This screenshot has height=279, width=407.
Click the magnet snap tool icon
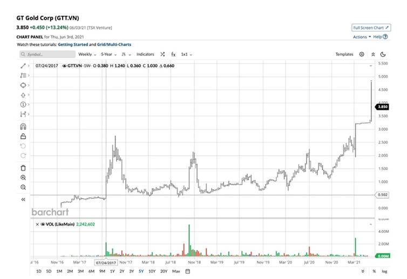click(x=23, y=127)
